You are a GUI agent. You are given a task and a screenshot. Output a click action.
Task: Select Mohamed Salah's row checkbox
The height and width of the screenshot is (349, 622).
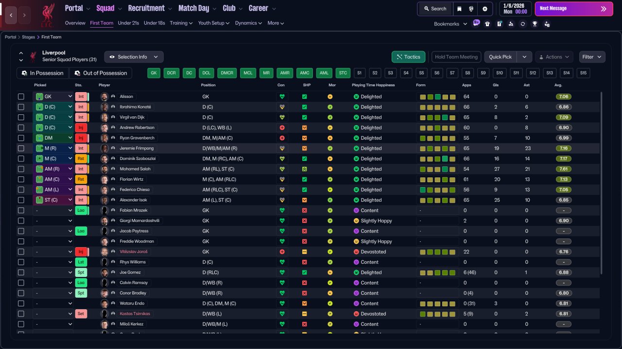pyautogui.click(x=21, y=169)
